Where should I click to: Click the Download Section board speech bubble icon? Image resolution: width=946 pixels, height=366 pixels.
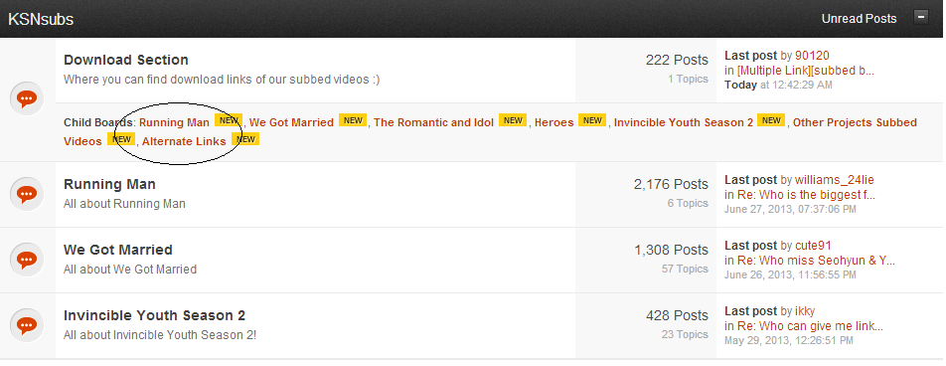pos(27,99)
